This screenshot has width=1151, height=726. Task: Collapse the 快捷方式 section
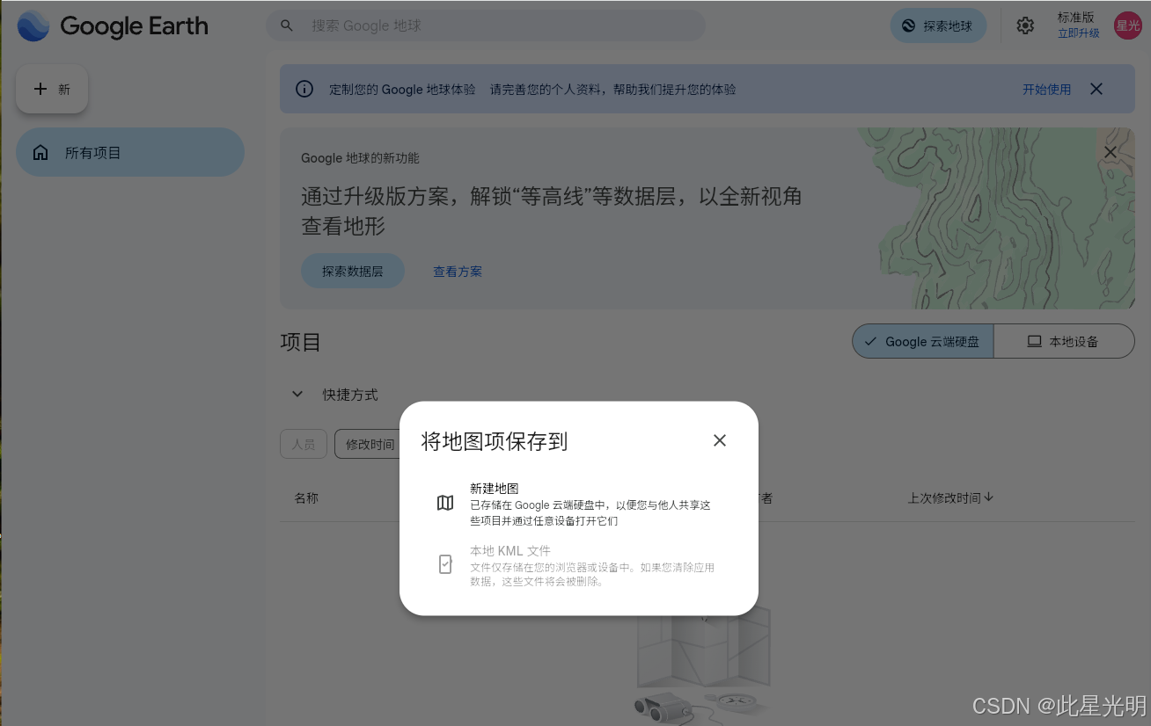click(297, 394)
